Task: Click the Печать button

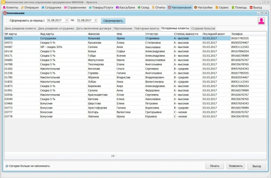Action: click(215, 166)
